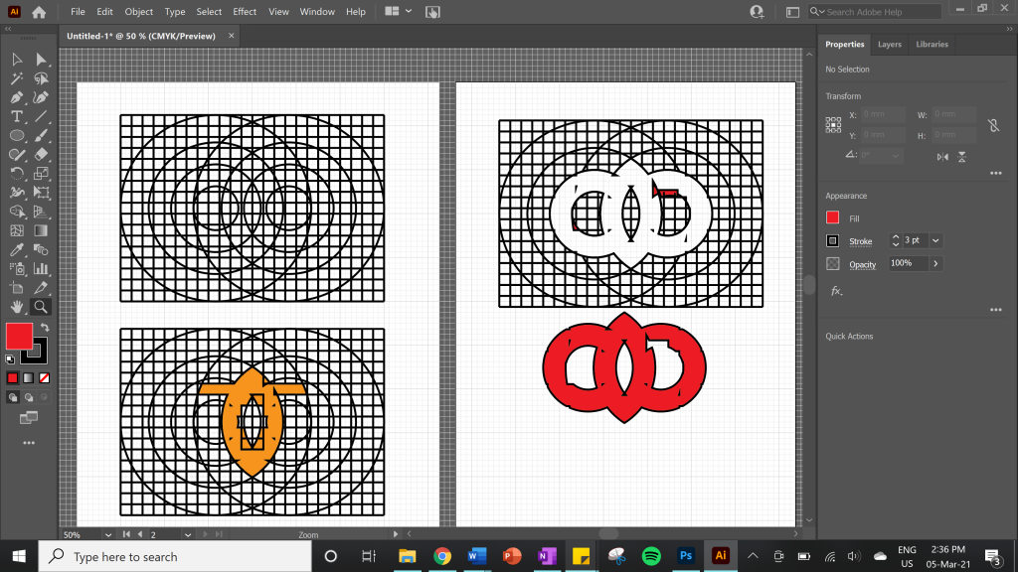Select the Eraser tool
Viewport: 1018px width, 572px height.
click(41, 154)
